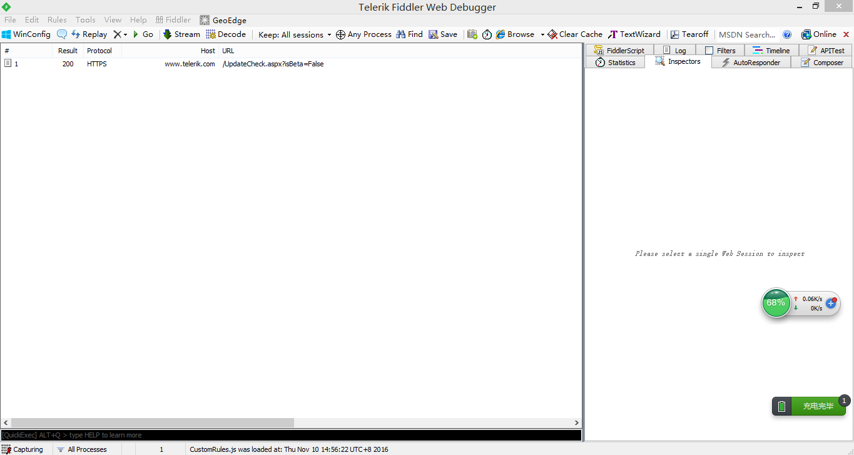Close the toolbar with red X
Screen dimensions: 854x455
pyautogui.click(x=846, y=34)
